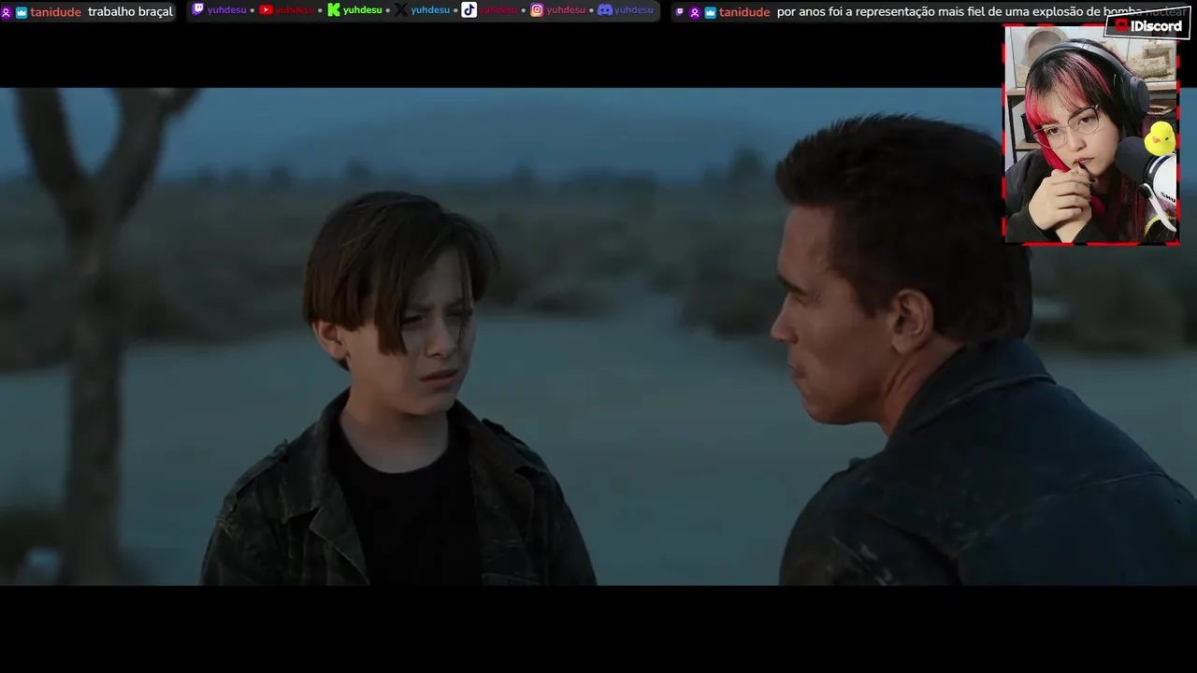
Task: Click the Instagram logo icon
Action: click(537, 10)
